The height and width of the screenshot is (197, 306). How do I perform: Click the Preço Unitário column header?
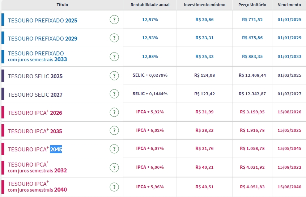252,5
